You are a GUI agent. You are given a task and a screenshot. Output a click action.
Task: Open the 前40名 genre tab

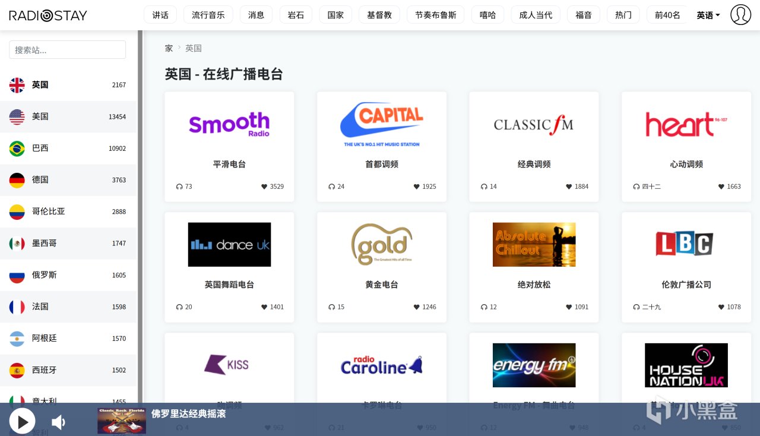667,15
